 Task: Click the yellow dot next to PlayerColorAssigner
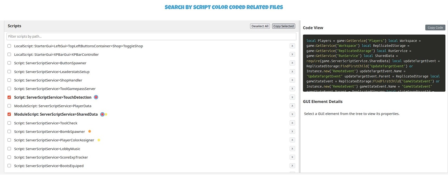click(99, 140)
